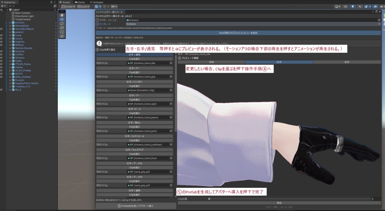Click the Hierarchy add (+) button
The width and height of the screenshot is (385, 211).
(2, 6)
